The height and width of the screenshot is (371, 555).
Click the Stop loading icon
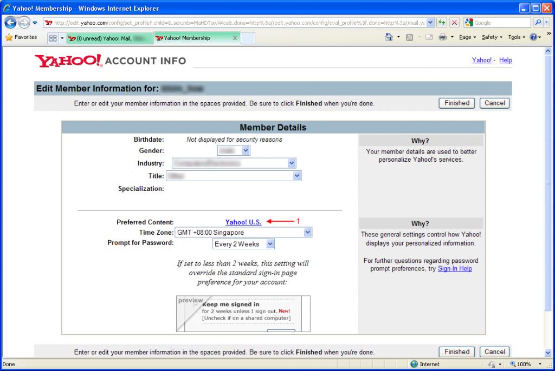[x=455, y=23]
